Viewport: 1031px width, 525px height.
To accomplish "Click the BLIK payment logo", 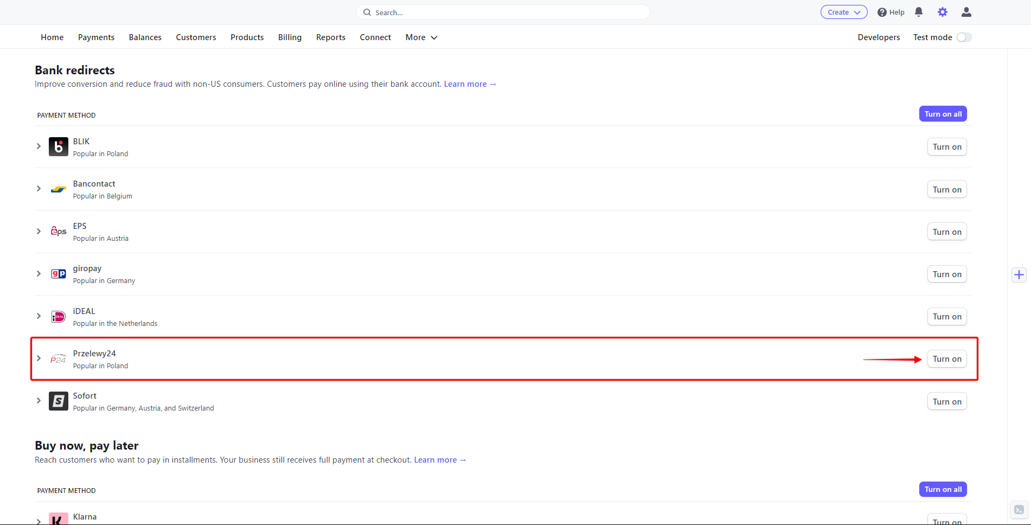I will click(x=59, y=147).
